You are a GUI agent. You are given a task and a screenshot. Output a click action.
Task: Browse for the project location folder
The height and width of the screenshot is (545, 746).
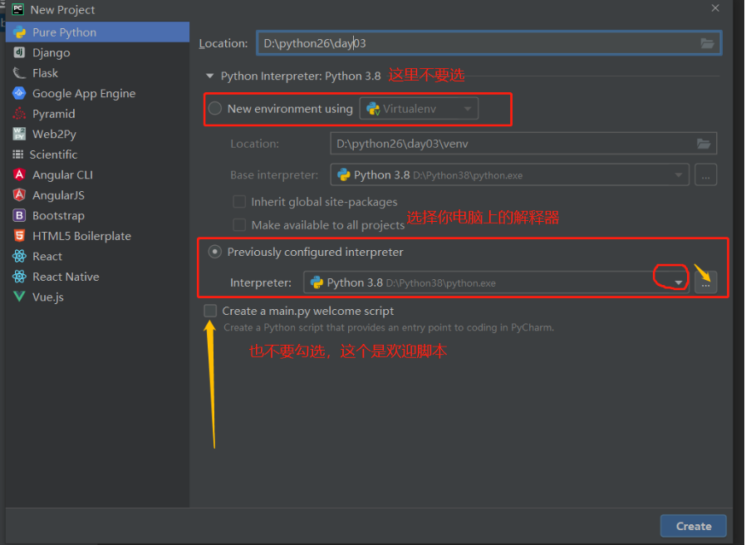coord(708,43)
